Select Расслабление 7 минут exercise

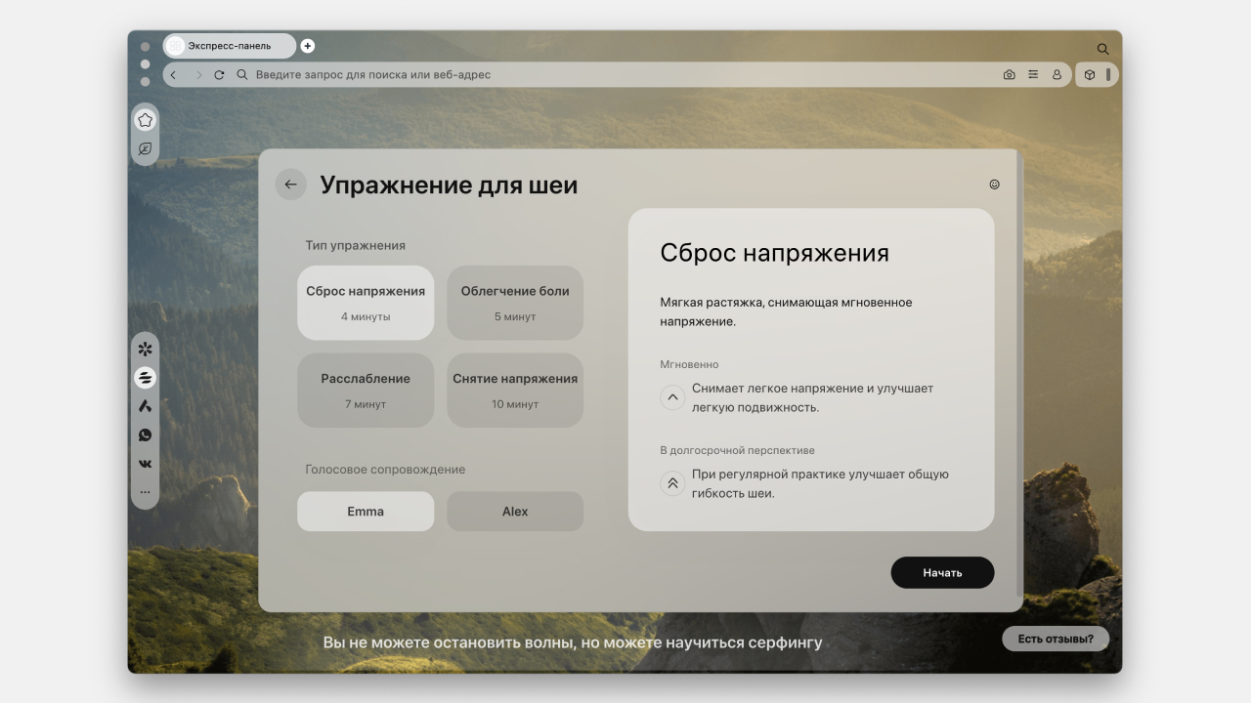[x=366, y=391]
